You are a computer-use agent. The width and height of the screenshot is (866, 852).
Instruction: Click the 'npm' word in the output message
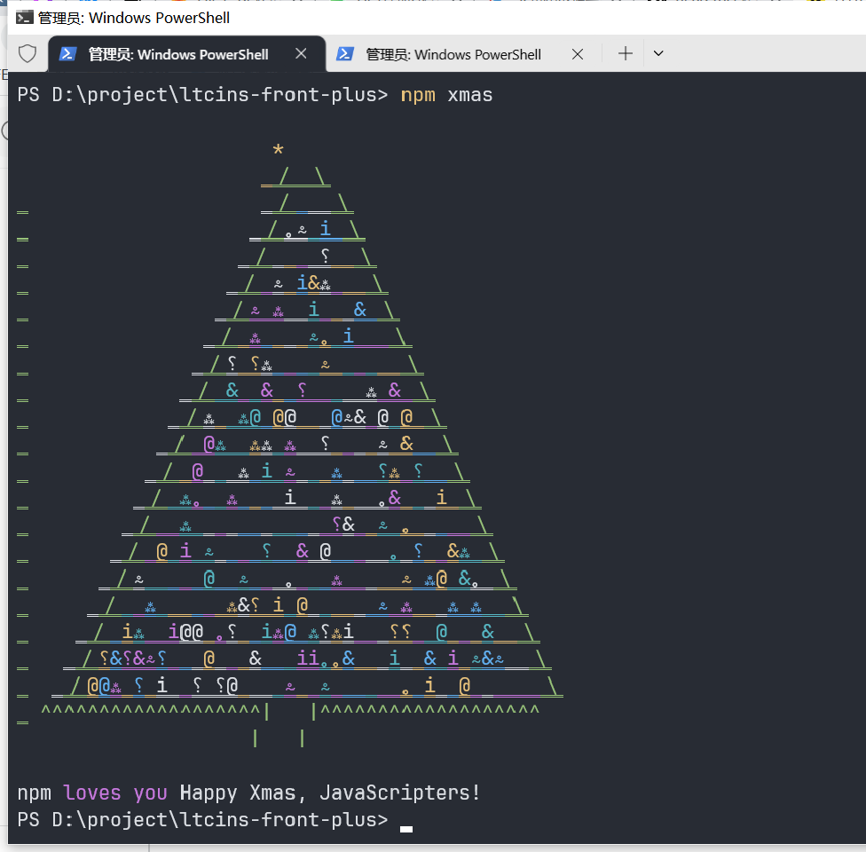[35, 792]
